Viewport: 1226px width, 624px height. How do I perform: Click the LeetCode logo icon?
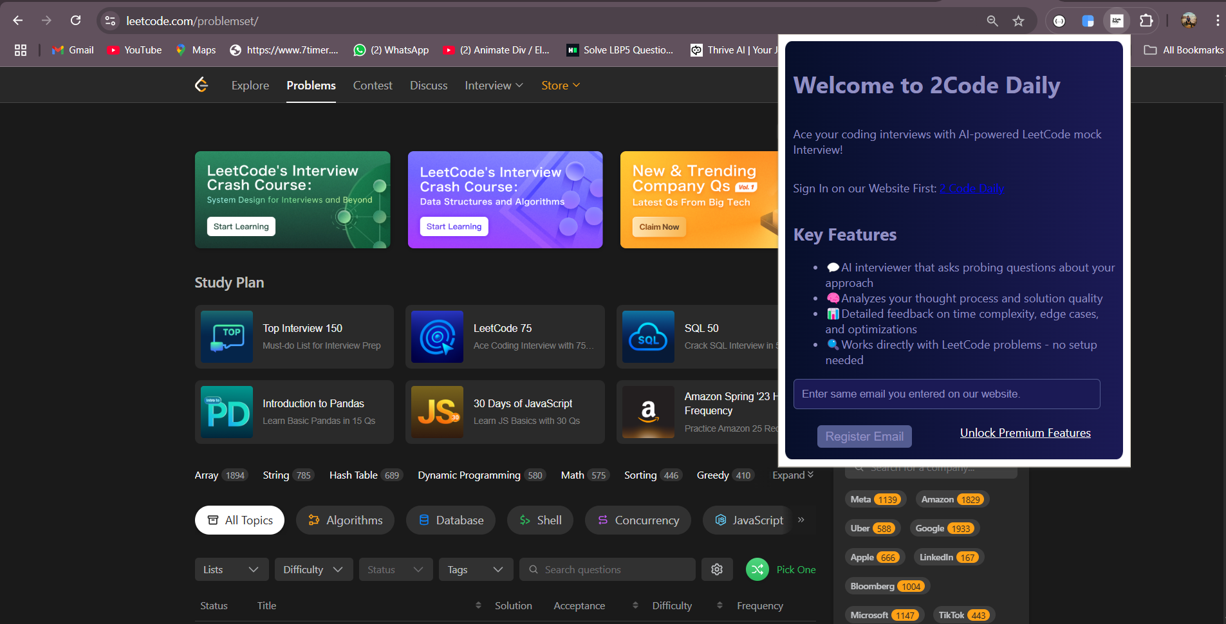tap(201, 85)
